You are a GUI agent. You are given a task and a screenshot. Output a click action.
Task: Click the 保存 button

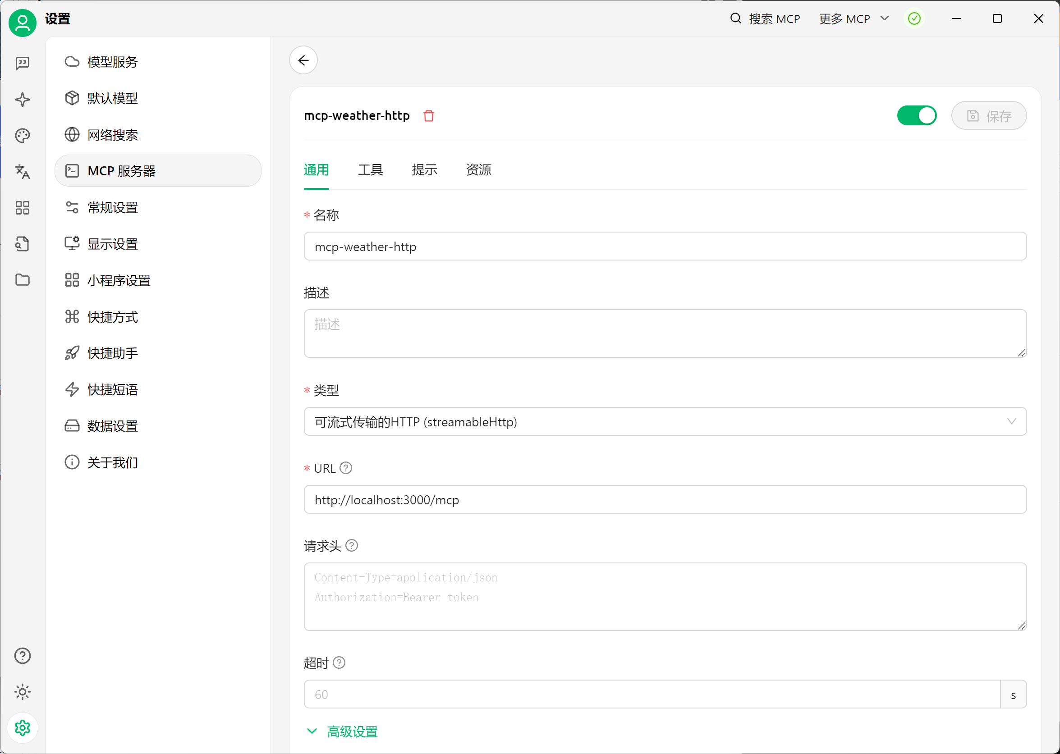tap(988, 116)
